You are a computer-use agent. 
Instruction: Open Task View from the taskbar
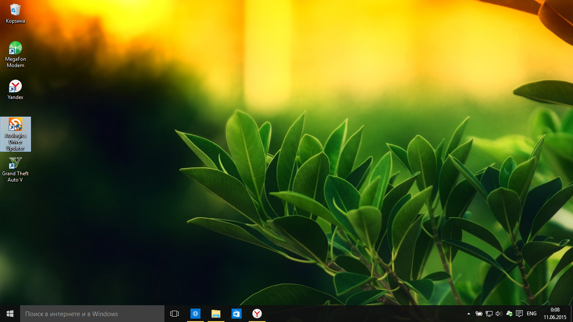(x=175, y=314)
